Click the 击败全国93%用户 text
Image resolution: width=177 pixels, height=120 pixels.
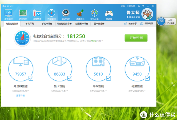pyautogui.click(x=20, y=91)
